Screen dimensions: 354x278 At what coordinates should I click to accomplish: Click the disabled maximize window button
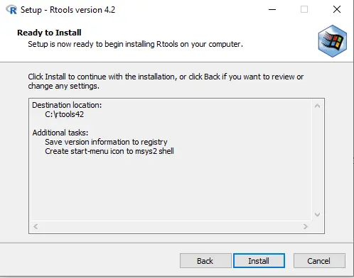[x=304, y=10]
